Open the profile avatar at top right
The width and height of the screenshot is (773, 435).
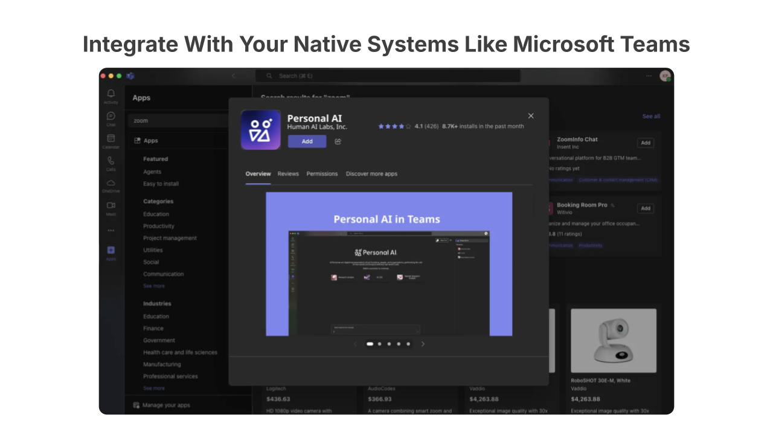click(x=665, y=76)
